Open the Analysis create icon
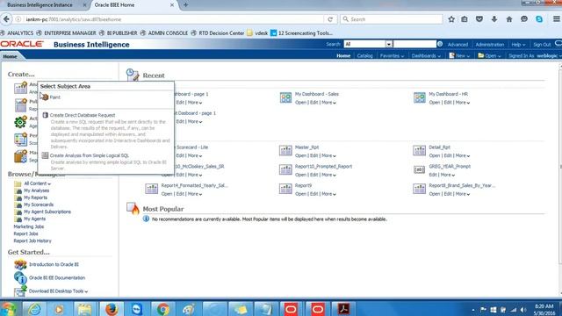This screenshot has height=316, width=562. [20, 88]
